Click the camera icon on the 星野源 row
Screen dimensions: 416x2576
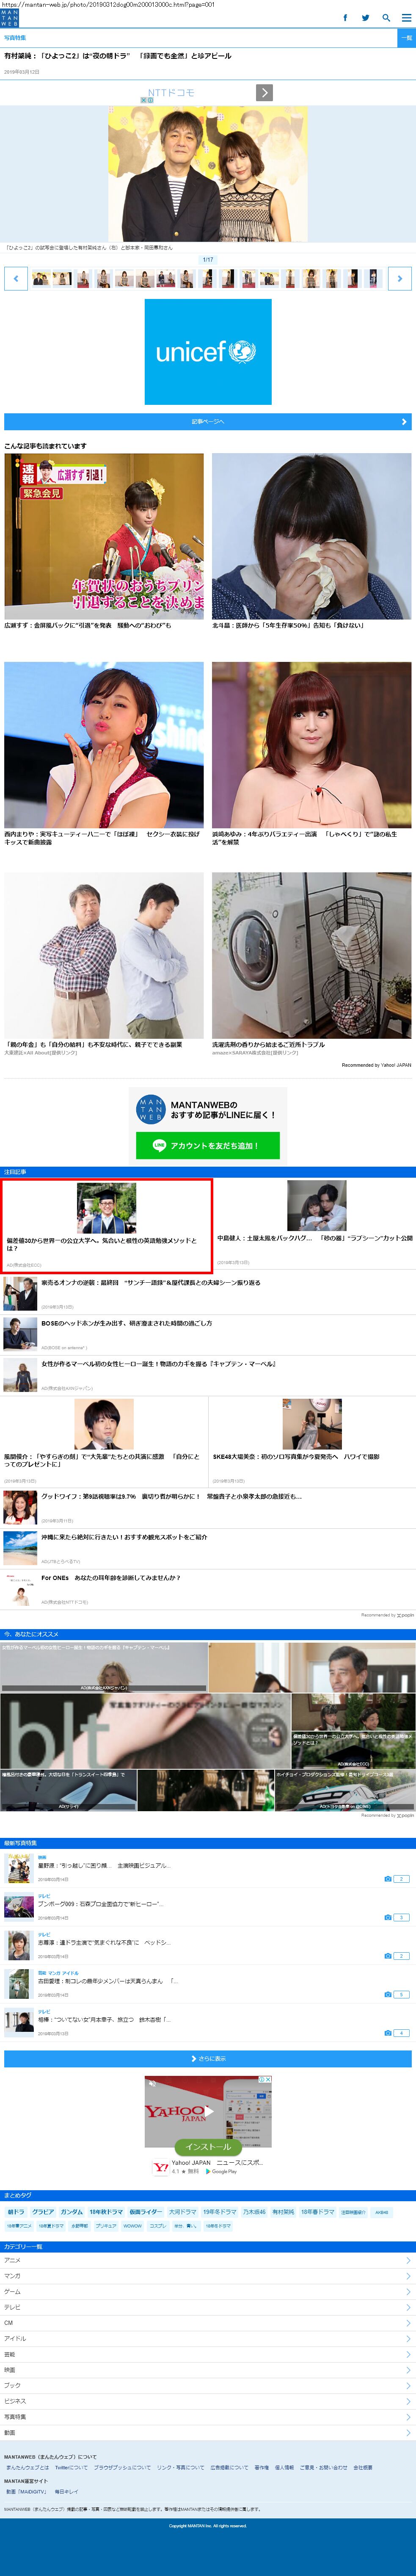click(x=388, y=1879)
